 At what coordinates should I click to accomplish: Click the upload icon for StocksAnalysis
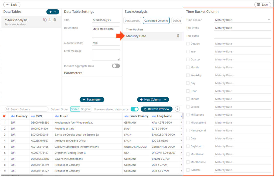click(50, 20)
